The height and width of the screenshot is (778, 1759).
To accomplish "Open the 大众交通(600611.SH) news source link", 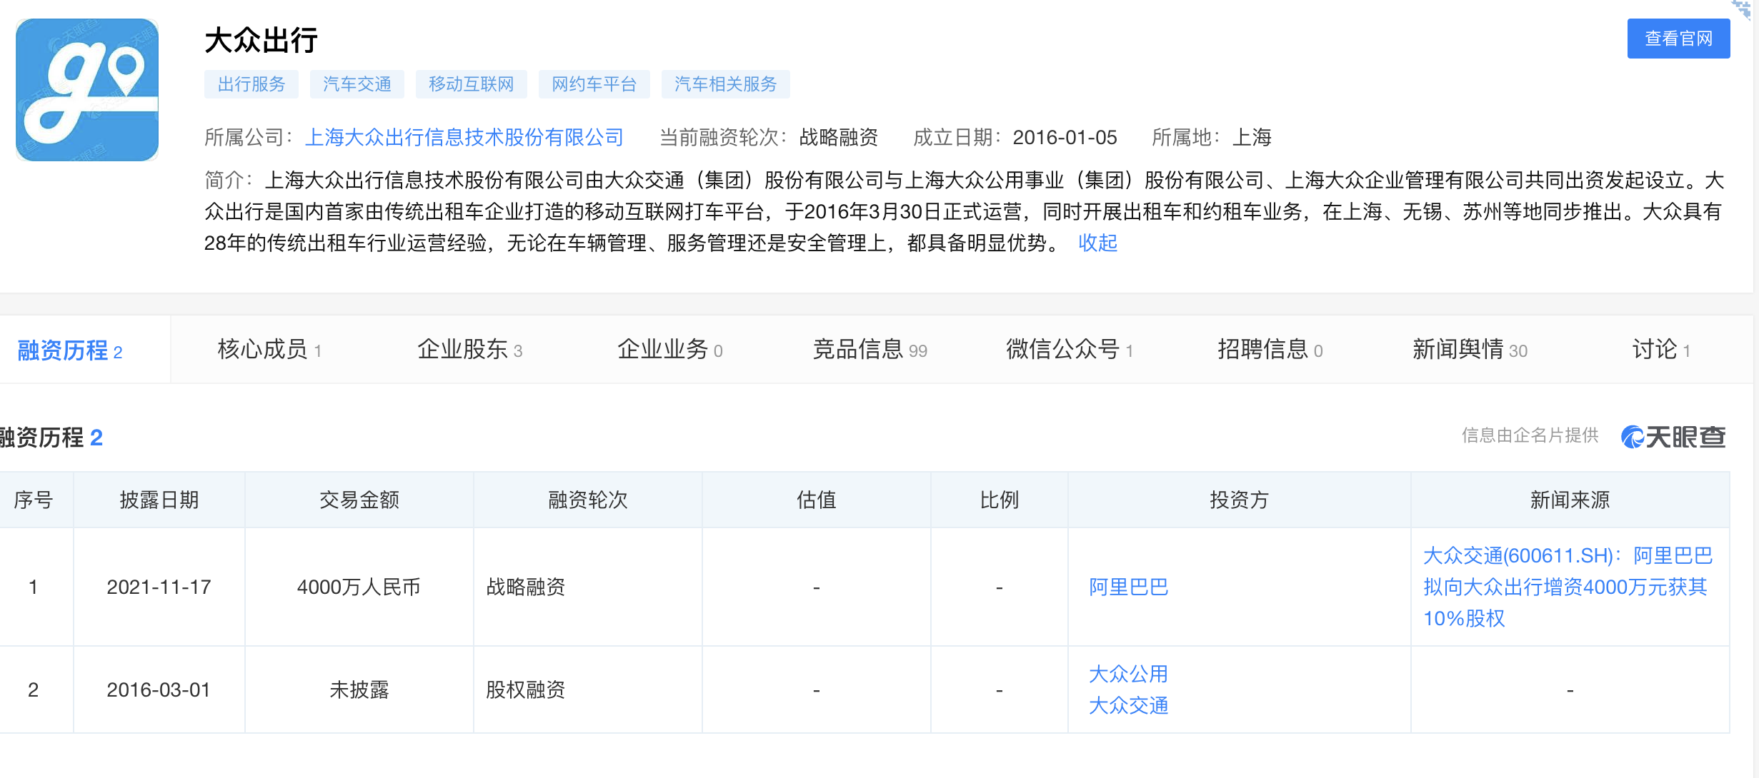I will pyautogui.click(x=1569, y=587).
